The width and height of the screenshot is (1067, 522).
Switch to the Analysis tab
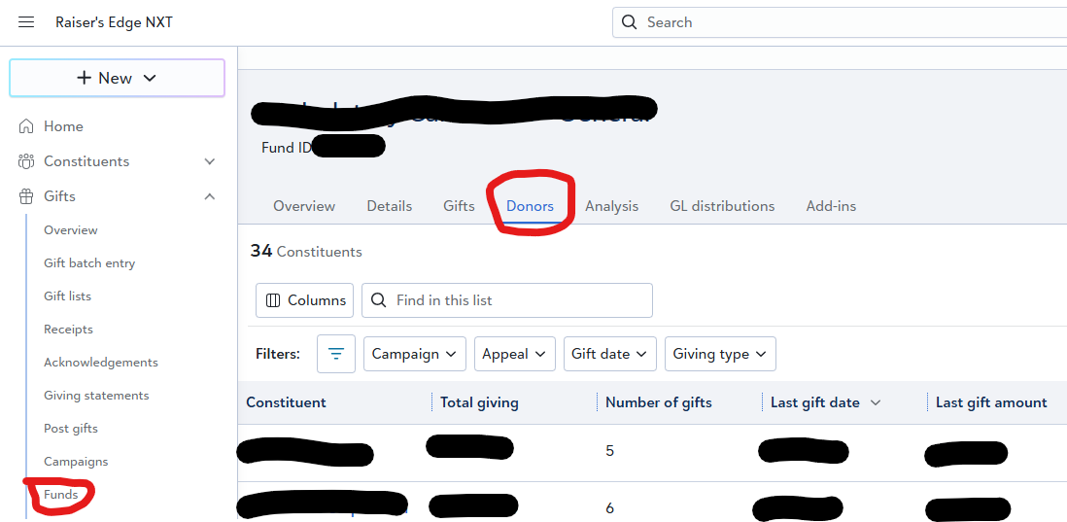(612, 206)
